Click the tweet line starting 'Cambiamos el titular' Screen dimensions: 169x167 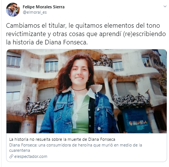point(83,25)
